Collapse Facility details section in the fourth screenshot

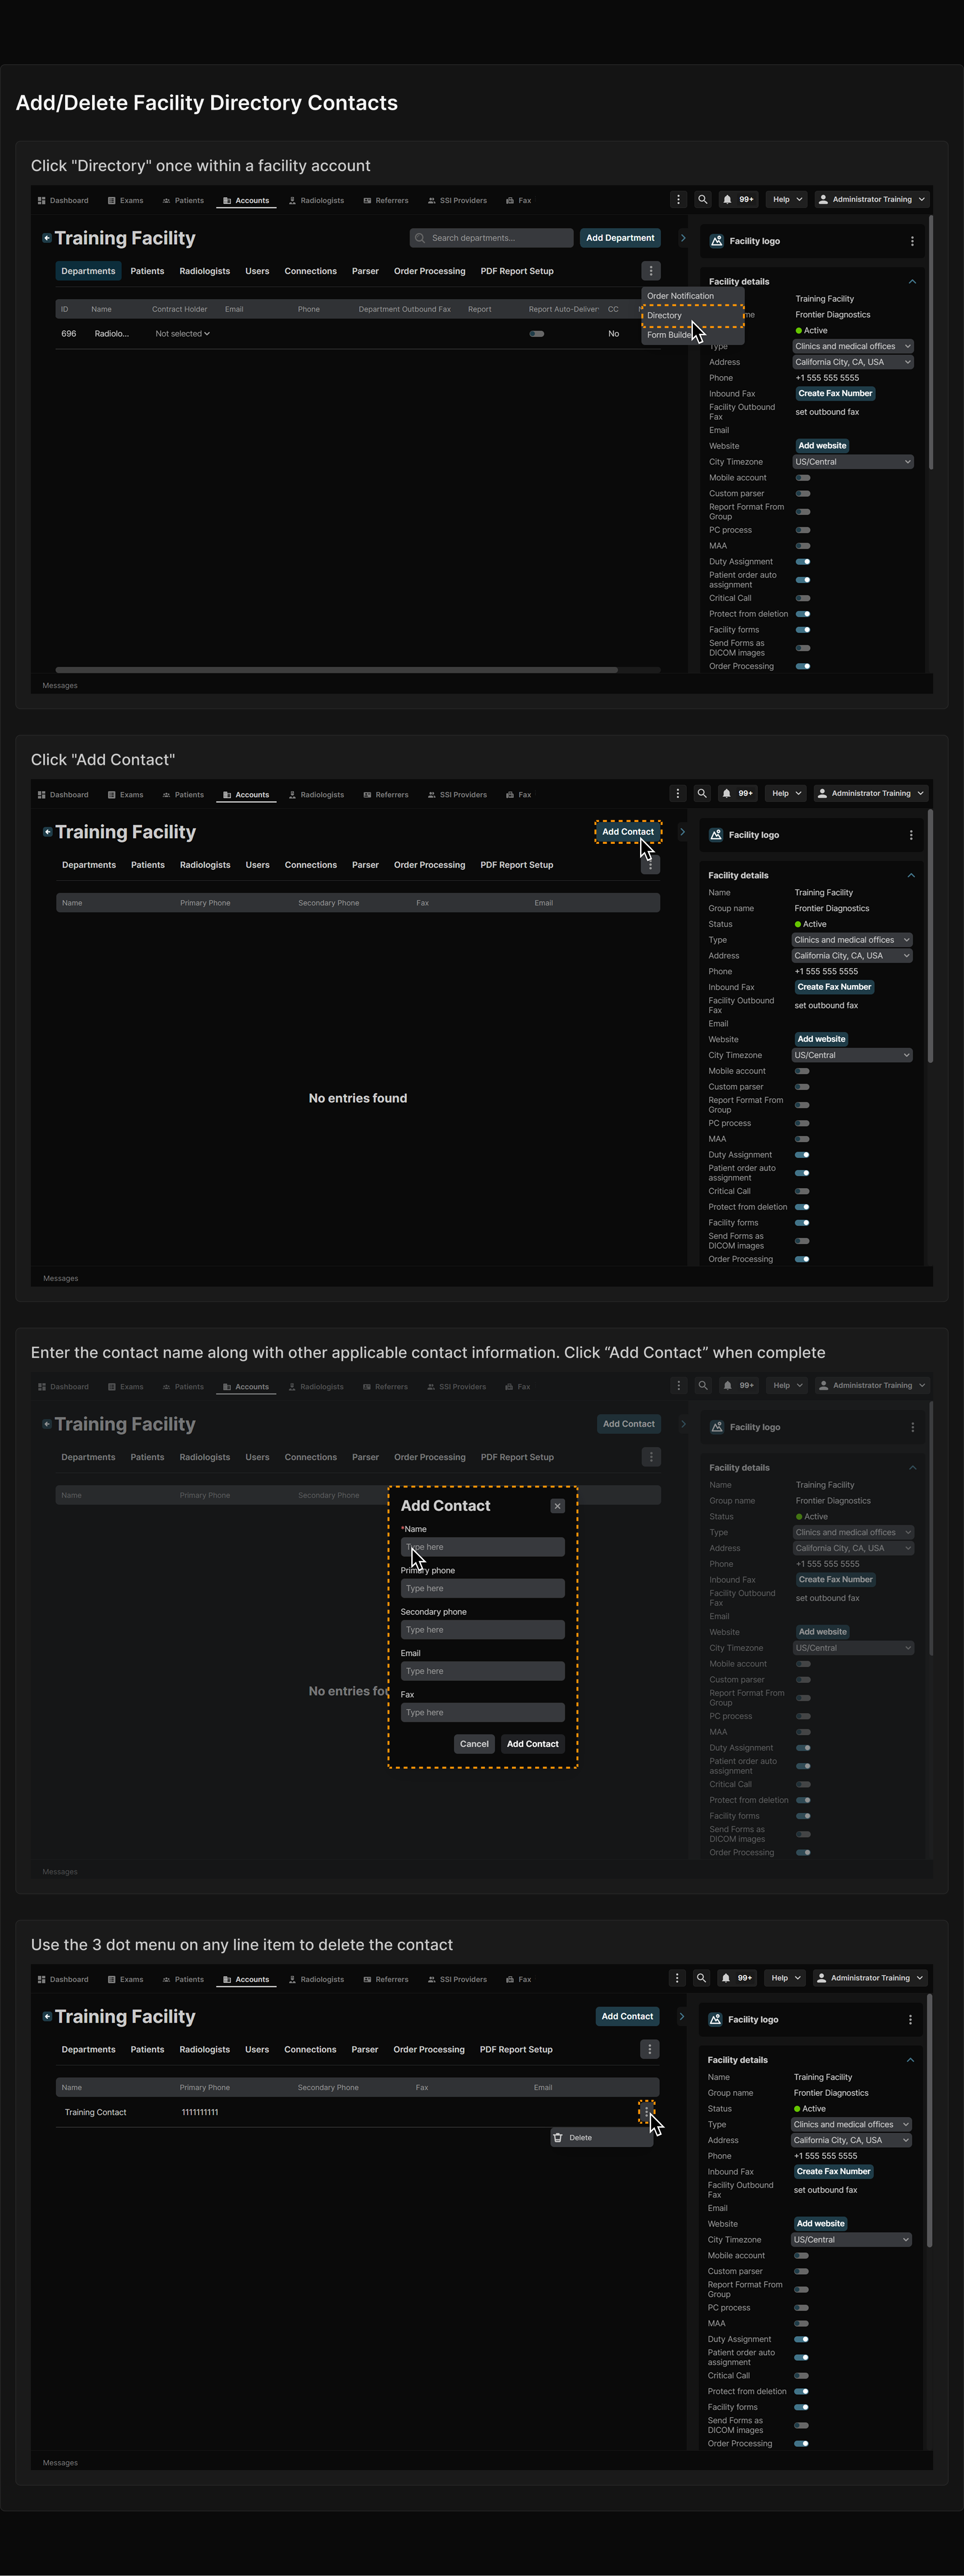click(910, 2060)
